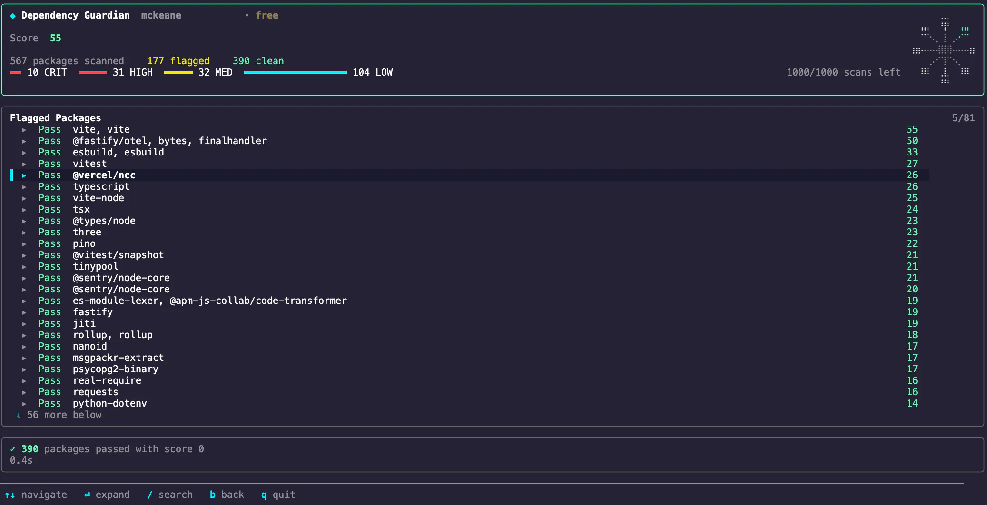Viewport: 987px width, 505px height.
Task: Expand the vitest row arrow
Action: coord(24,164)
